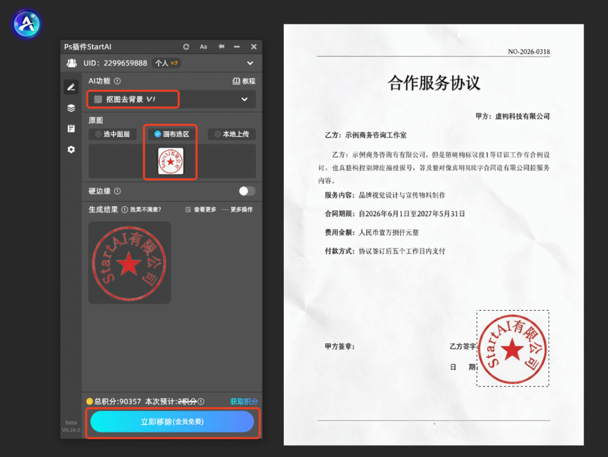Open the document record sidebar icon

(x=71, y=129)
